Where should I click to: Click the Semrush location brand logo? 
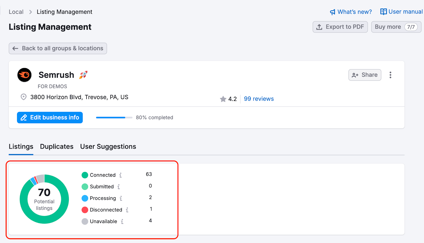[24, 75]
